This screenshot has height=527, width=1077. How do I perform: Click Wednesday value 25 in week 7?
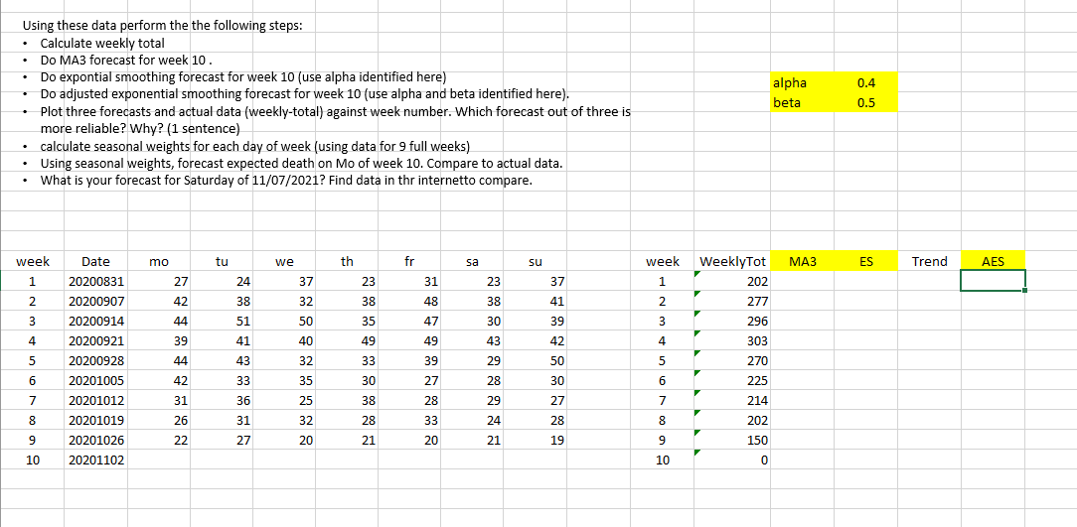[x=284, y=400]
